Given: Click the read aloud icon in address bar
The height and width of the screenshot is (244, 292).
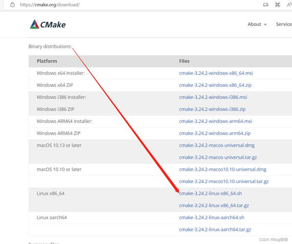Looking at the screenshot, I should (x=289, y=5).
